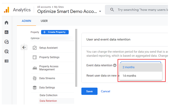Click the back arrow button in property column
This screenshot has width=171, height=106.
(24, 48)
